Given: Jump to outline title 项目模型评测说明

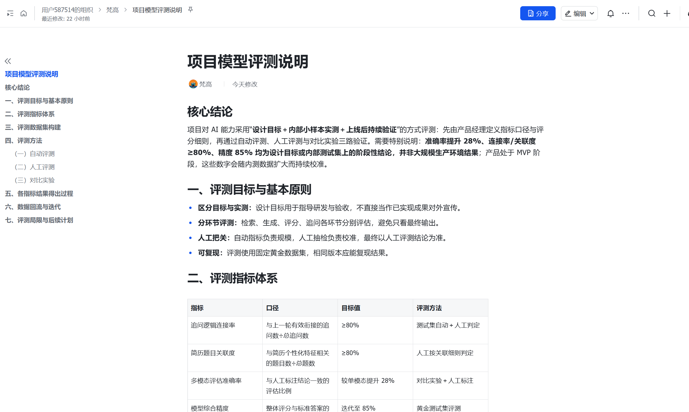Looking at the screenshot, I should 32,74.
